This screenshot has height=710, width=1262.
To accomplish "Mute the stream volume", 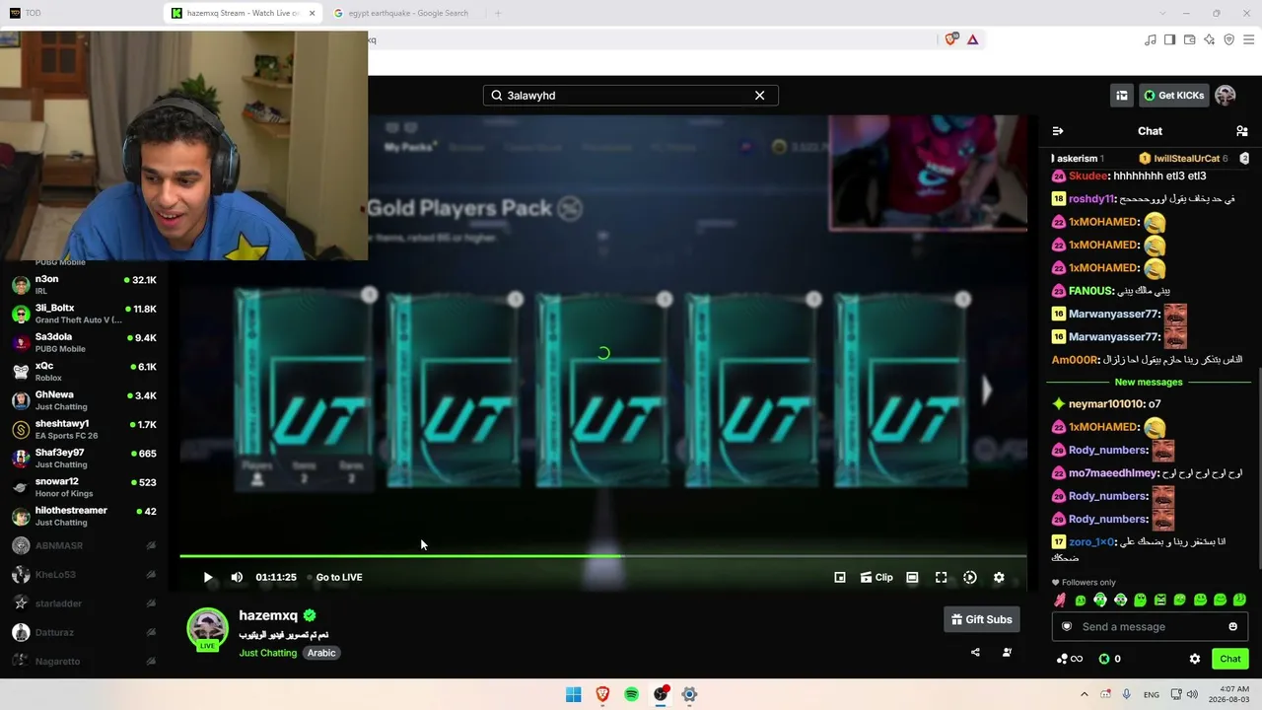I will (237, 577).
